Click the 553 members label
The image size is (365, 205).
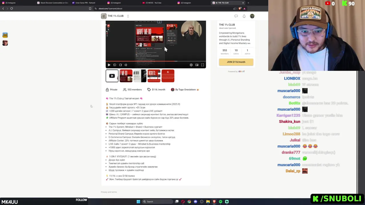[132, 89]
